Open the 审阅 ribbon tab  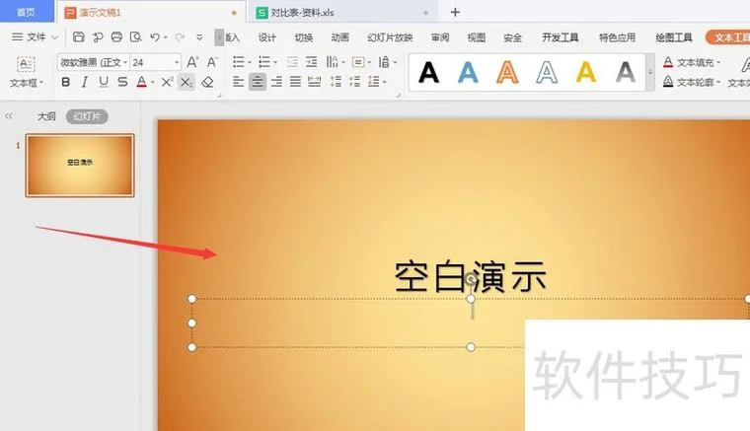[x=440, y=37]
